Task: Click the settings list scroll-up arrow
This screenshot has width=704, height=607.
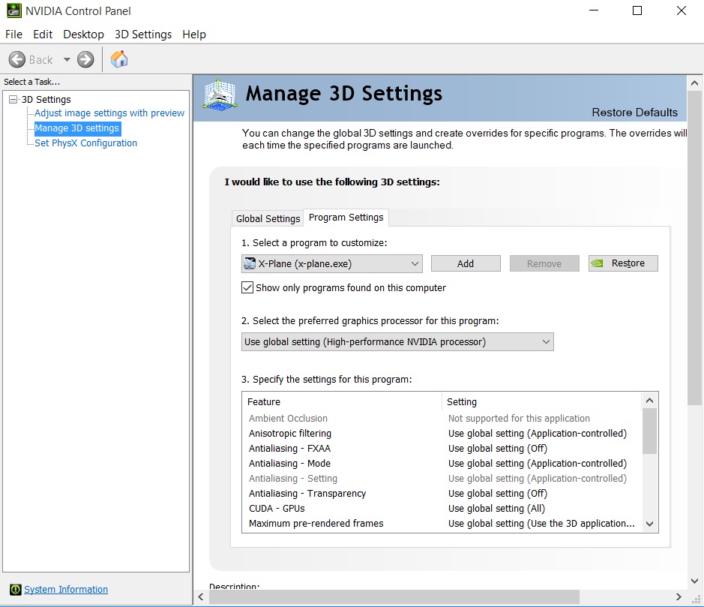Action: point(649,401)
